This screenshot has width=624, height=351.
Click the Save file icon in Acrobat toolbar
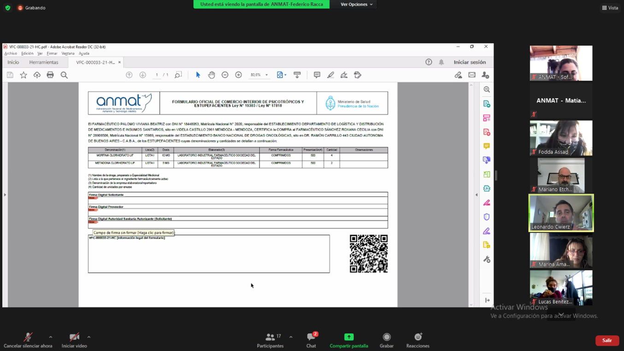click(10, 75)
